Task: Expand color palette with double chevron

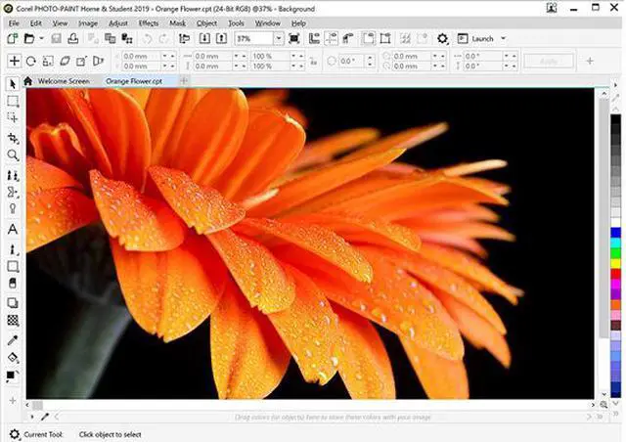Action: 616,415
